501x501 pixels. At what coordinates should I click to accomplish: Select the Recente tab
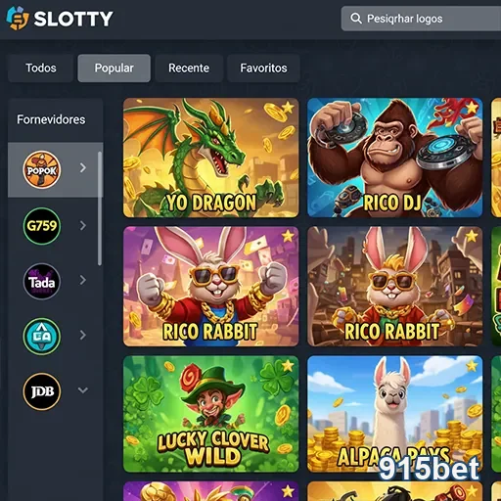(189, 68)
